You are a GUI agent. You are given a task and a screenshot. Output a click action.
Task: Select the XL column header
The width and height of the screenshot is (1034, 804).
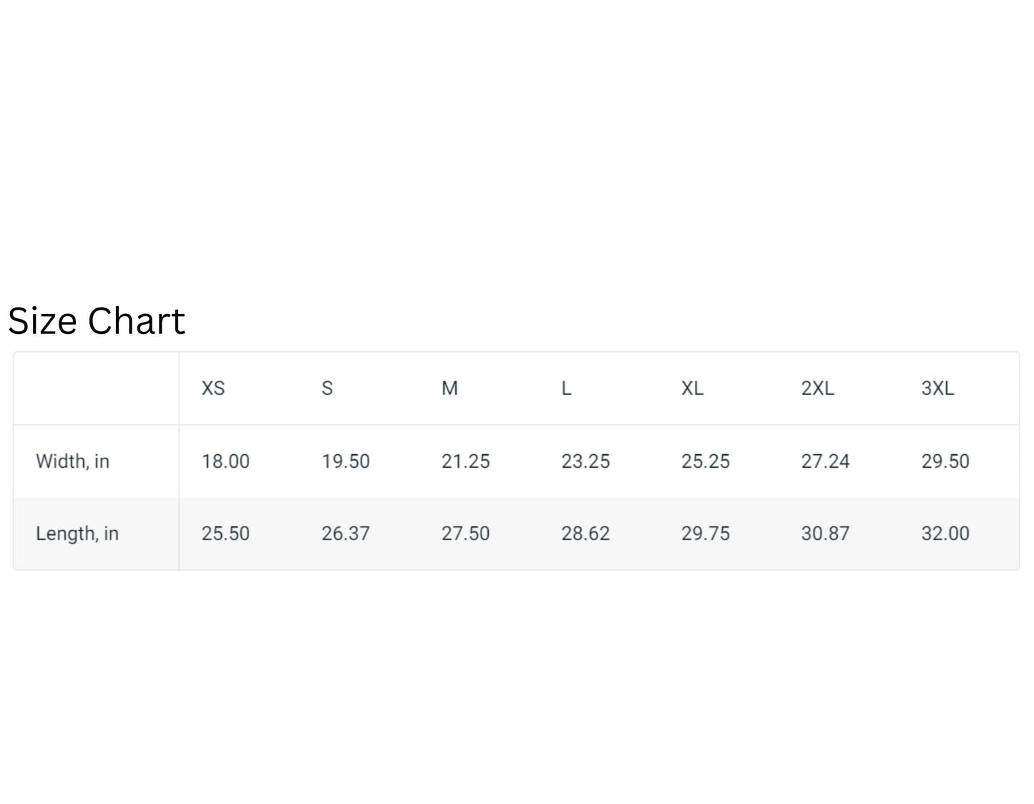[692, 388]
